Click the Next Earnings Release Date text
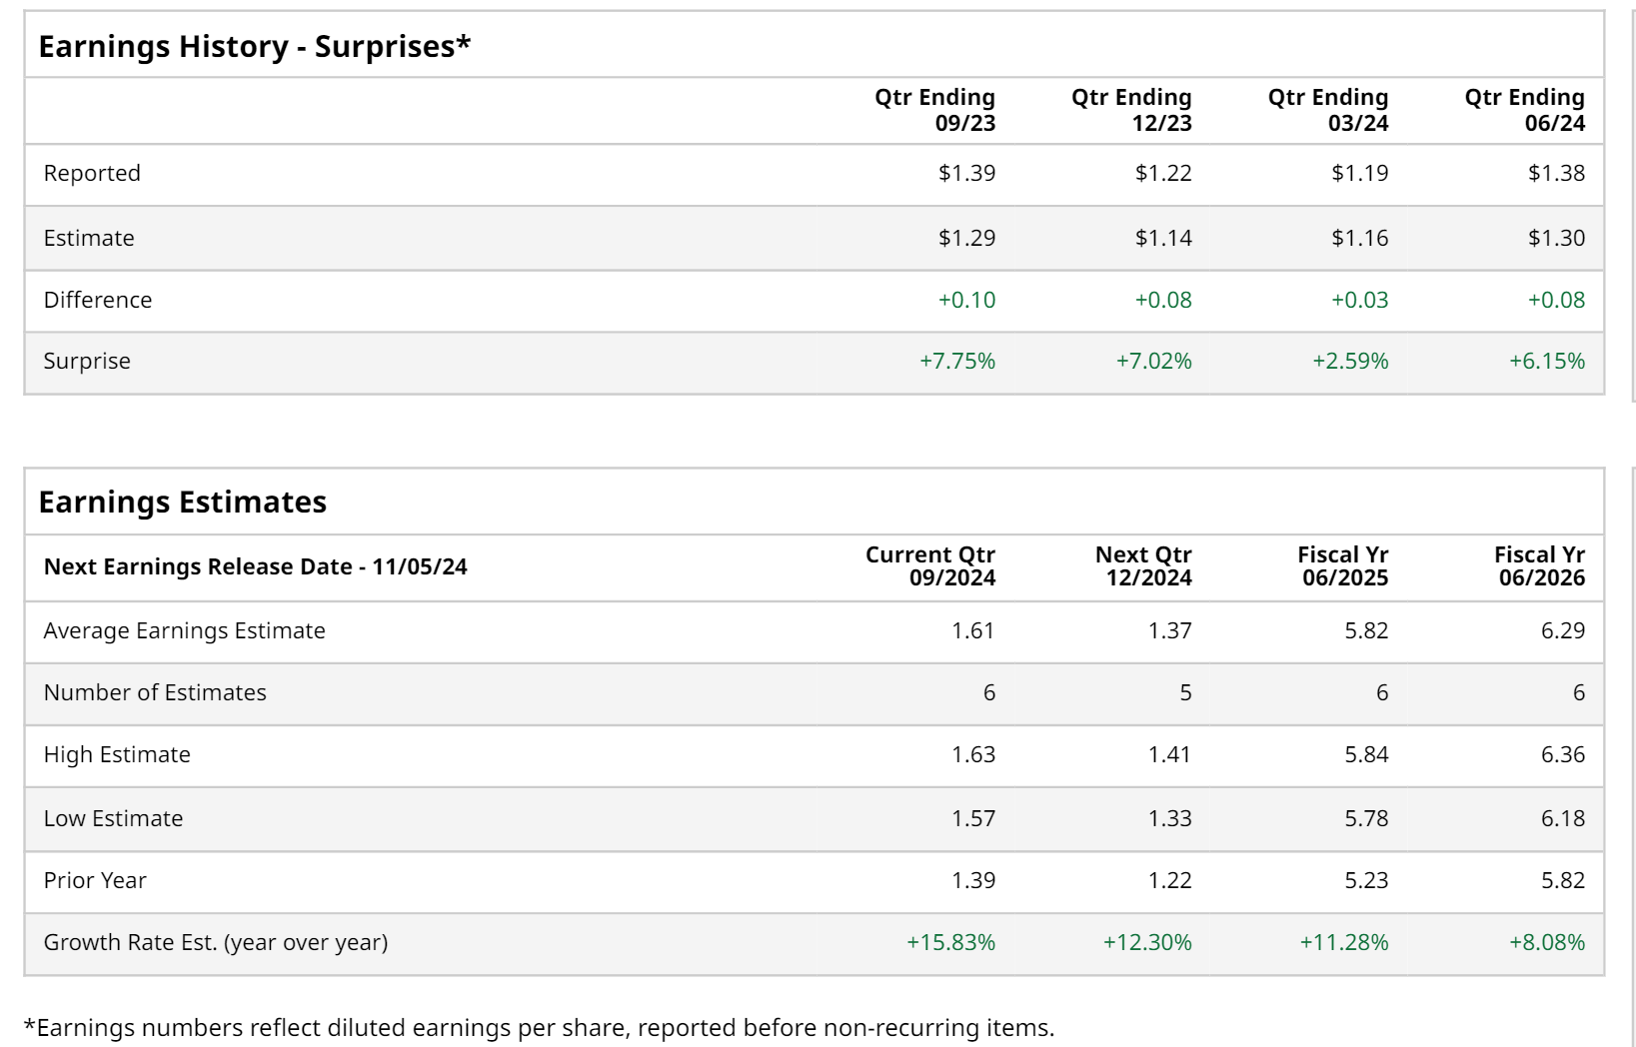Viewport: 1636px width, 1047px height. tap(255, 566)
